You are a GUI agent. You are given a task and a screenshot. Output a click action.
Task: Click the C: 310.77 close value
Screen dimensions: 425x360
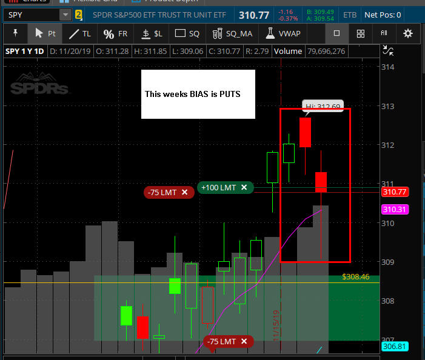click(224, 51)
